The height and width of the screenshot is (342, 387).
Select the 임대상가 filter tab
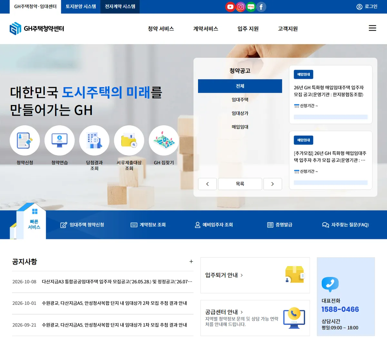[240, 113]
